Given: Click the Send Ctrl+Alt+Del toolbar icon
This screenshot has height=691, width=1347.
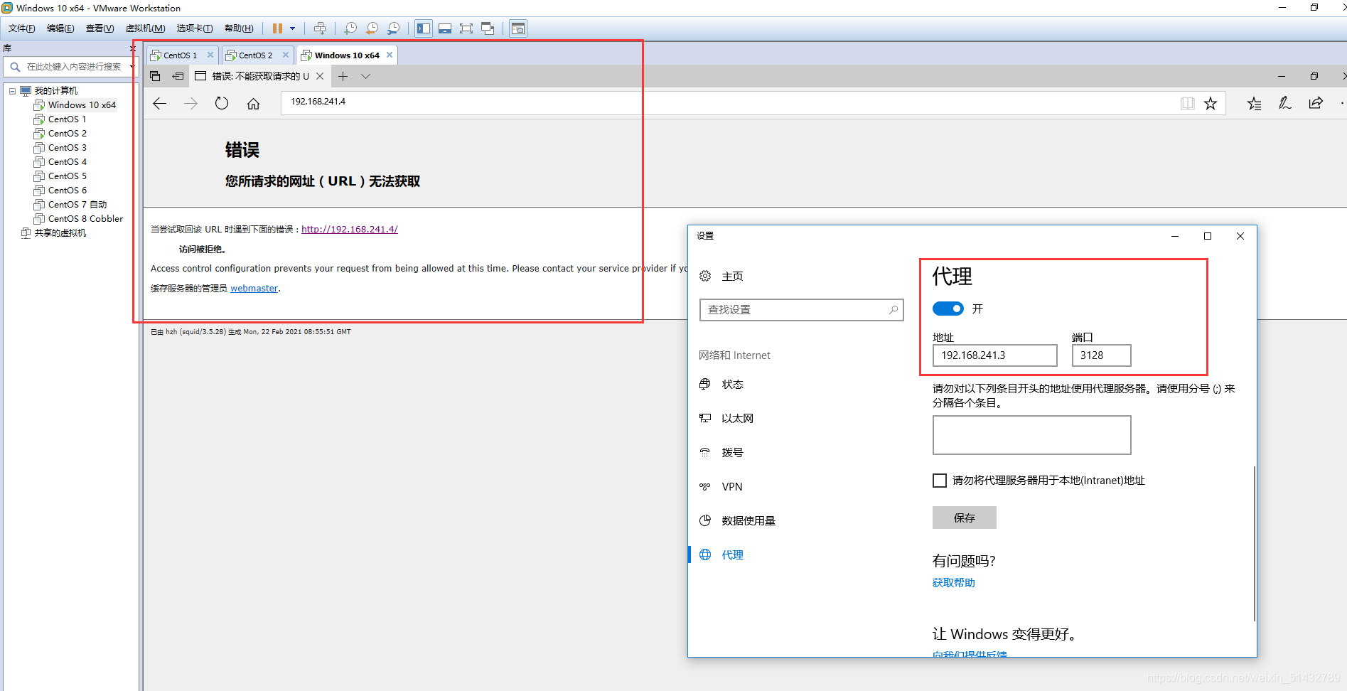Looking at the screenshot, I should [x=320, y=28].
